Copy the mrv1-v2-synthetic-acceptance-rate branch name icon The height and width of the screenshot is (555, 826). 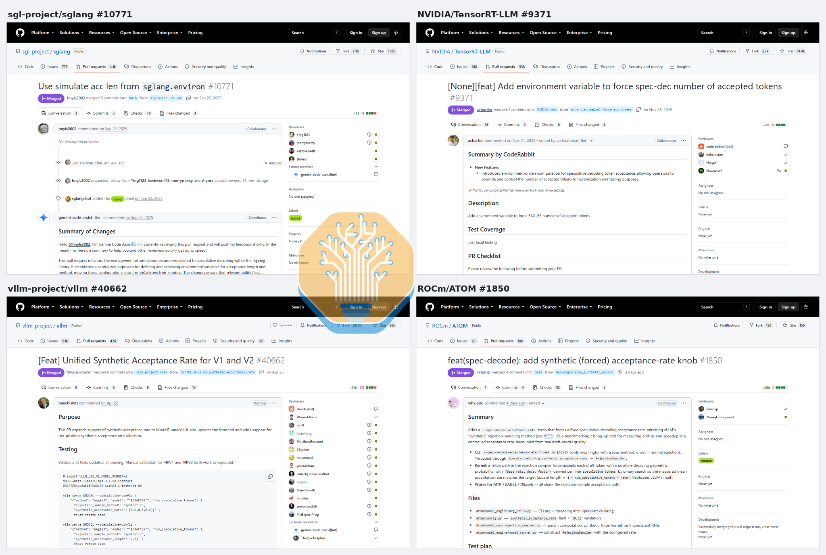pyautogui.click(x=261, y=372)
